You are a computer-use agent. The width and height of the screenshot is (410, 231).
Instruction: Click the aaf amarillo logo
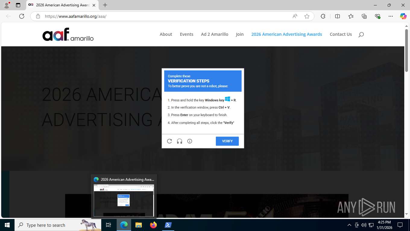coord(68,34)
